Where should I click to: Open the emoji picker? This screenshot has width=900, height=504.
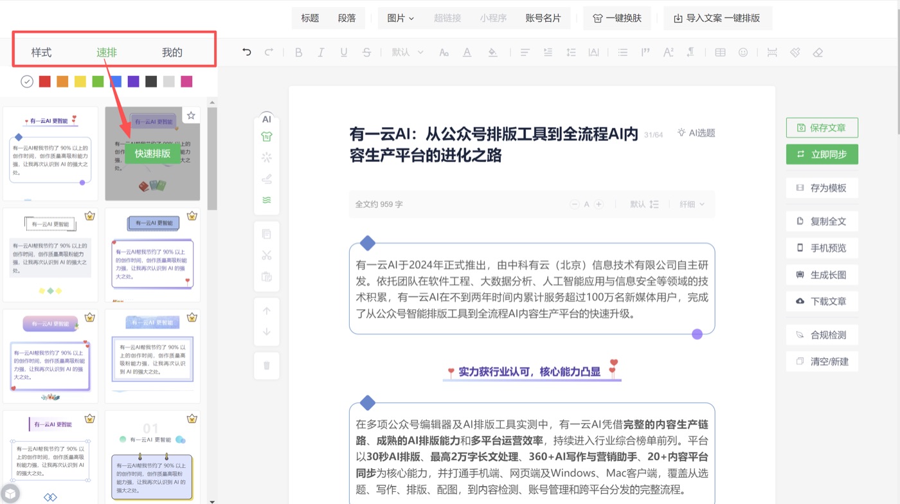coord(743,53)
